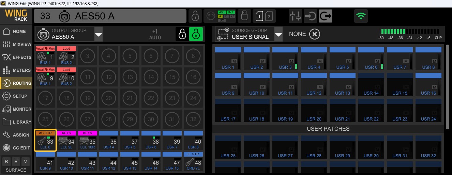
Task: Select empty output slot 32
Action: click(193, 119)
